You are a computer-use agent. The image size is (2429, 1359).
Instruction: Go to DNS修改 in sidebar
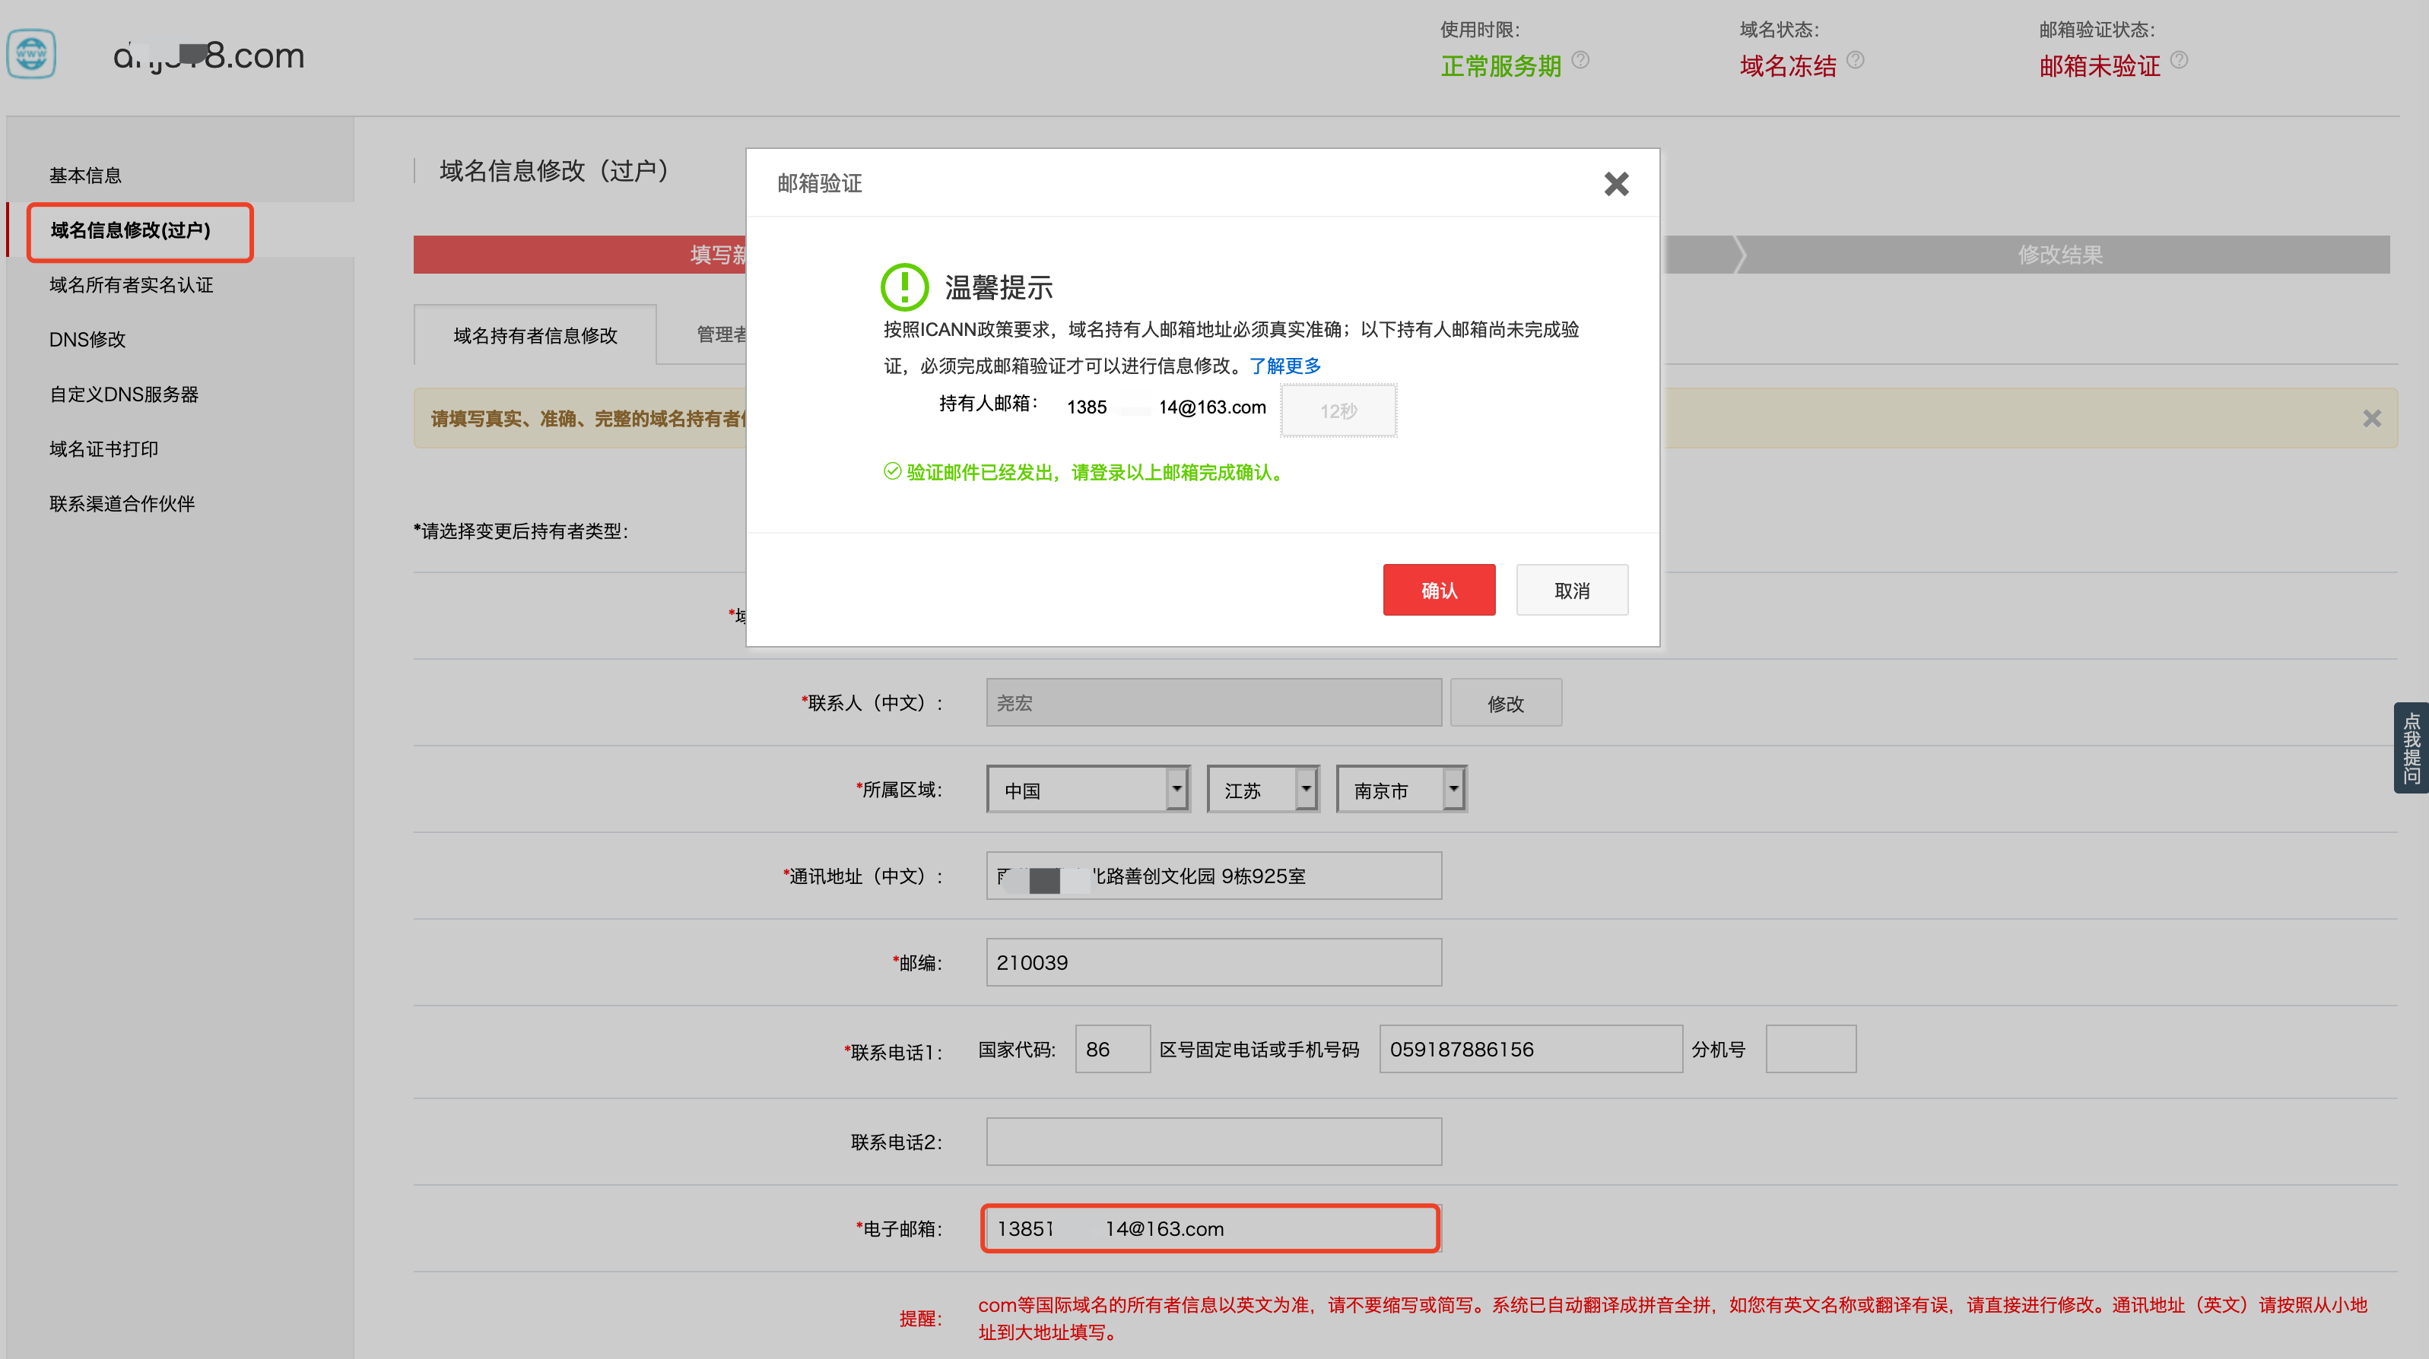[87, 339]
